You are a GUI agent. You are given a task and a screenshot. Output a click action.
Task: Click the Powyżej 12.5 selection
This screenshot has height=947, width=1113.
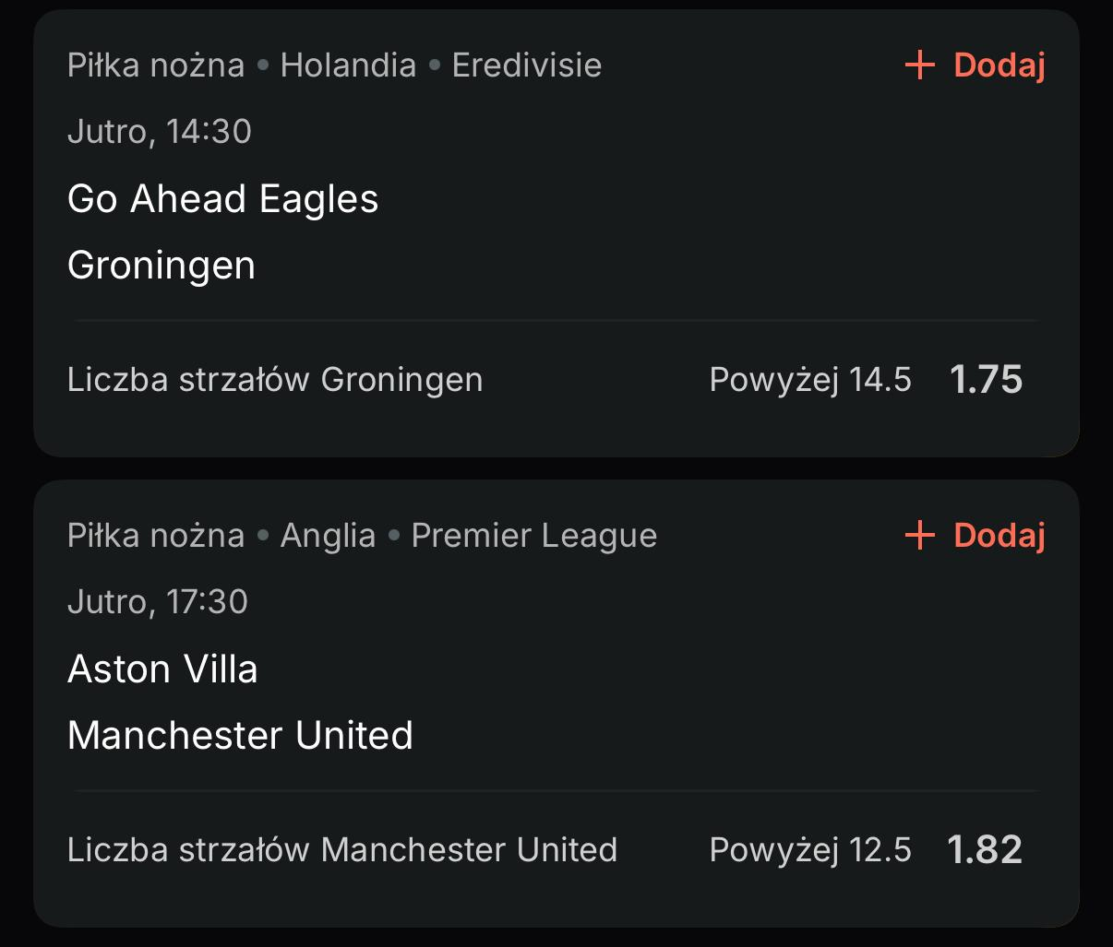pyautogui.click(x=809, y=850)
